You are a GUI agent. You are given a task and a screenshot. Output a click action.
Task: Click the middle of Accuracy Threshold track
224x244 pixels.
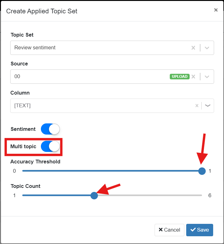tap(112, 171)
